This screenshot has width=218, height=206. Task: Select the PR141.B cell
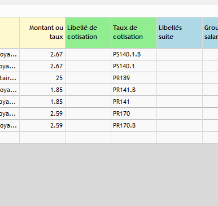pyautogui.click(x=134, y=90)
